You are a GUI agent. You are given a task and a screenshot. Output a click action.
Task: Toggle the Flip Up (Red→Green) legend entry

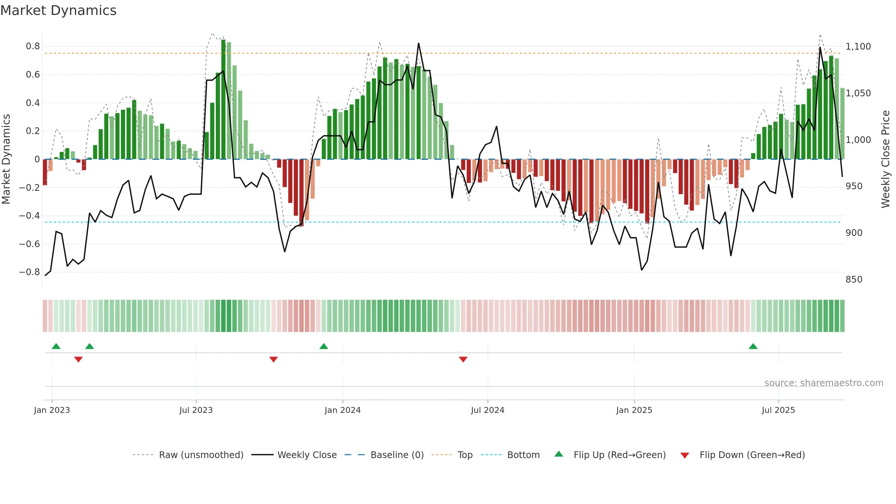[610, 455]
